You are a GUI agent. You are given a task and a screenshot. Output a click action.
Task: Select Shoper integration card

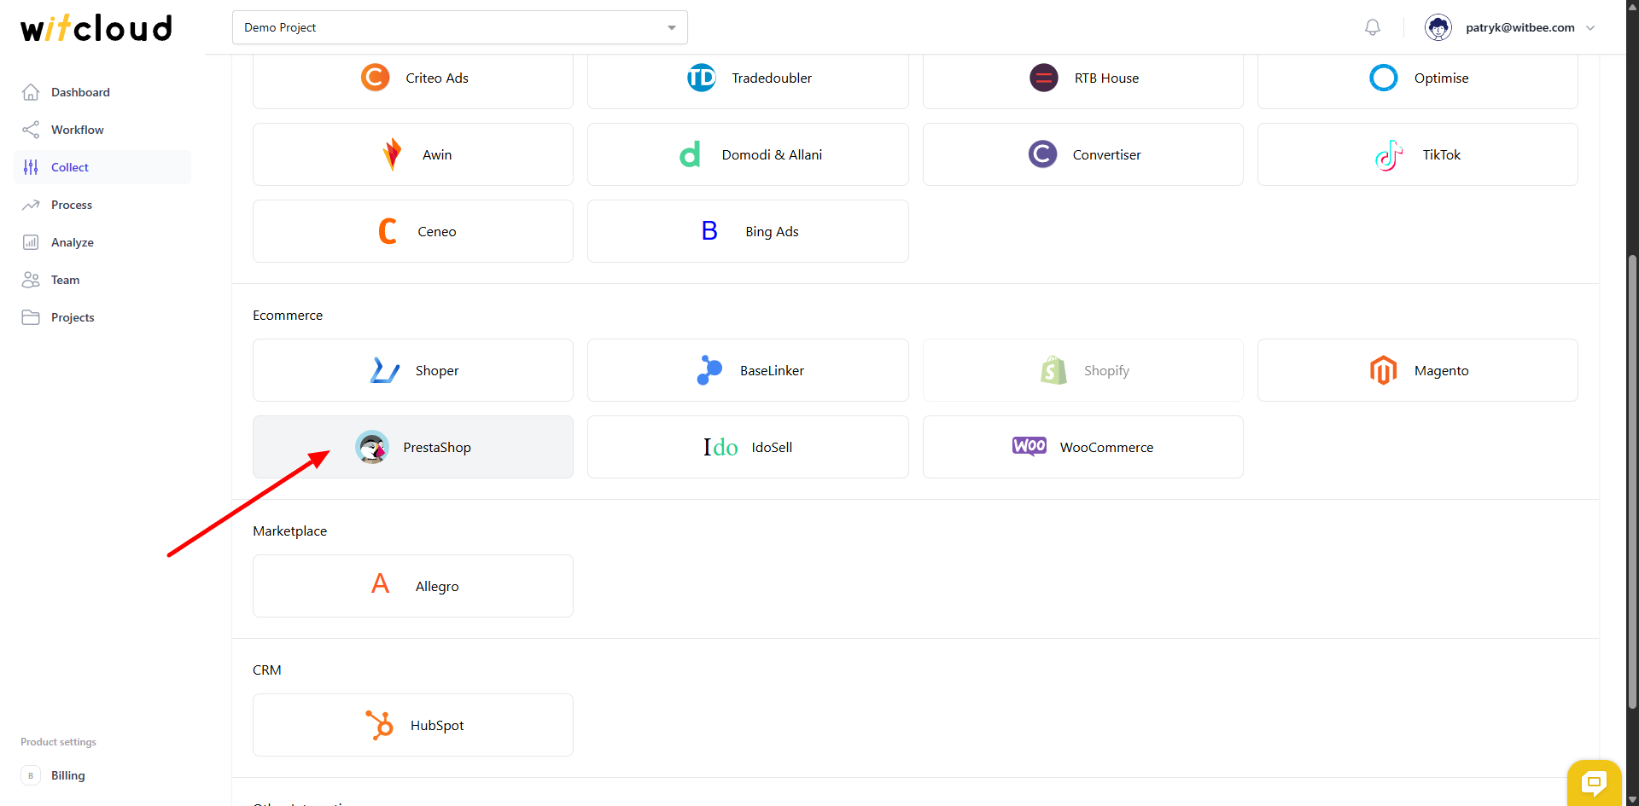pos(413,370)
